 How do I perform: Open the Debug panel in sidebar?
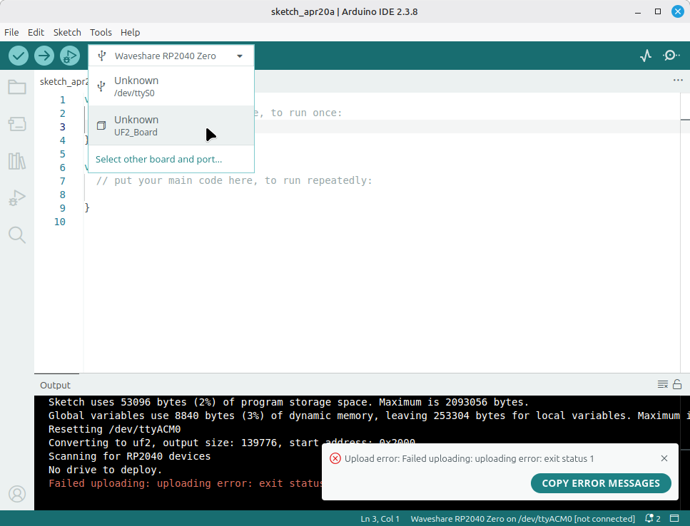(x=17, y=197)
